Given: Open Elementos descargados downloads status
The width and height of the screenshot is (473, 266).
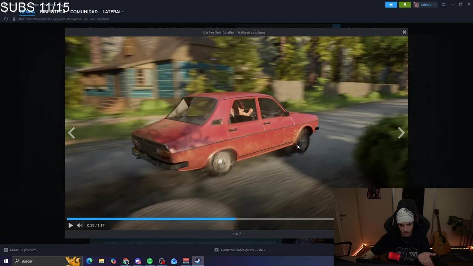Looking at the screenshot, I should click(x=240, y=250).
